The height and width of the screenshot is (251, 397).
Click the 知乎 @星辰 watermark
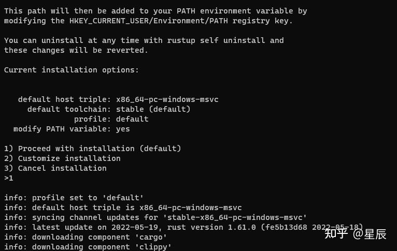point(355,234)
